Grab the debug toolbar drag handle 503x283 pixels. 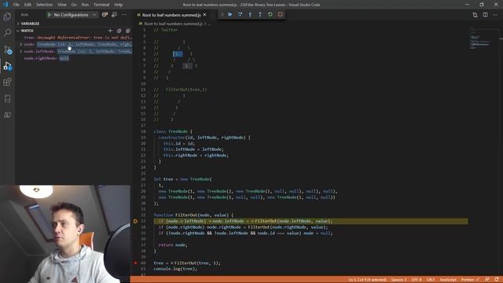pyautogui.click(x=222, y=14)
